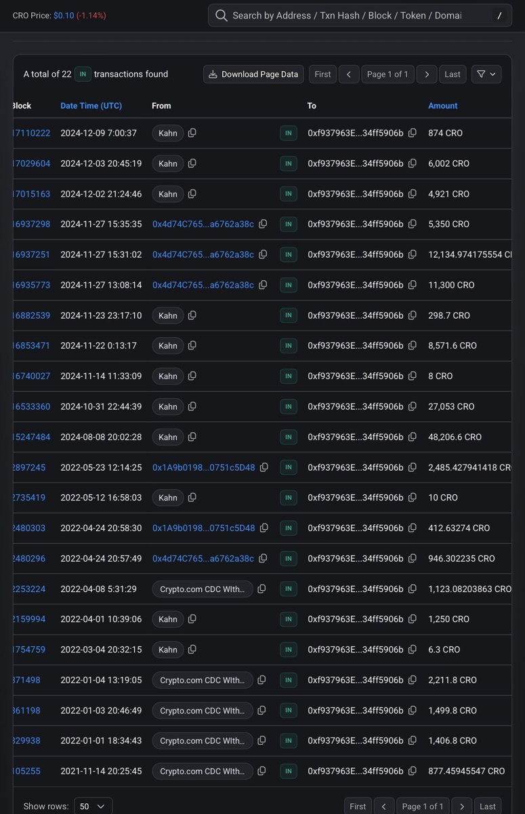This screenshot has height=814, width=525.
Task: Open block 16882539 link
Action: point(31,315)
